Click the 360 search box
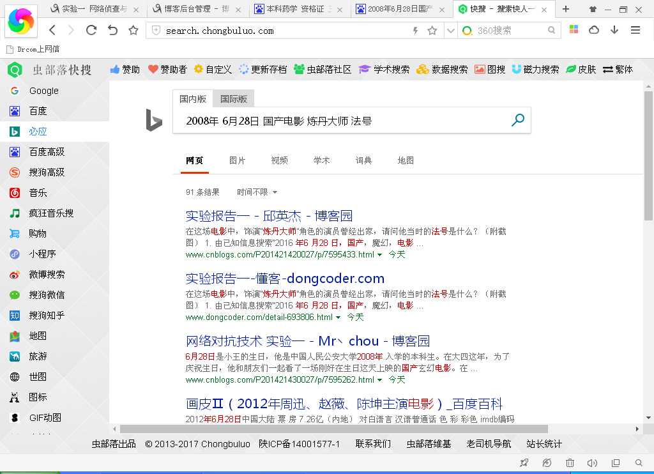 tap(510, 31)
